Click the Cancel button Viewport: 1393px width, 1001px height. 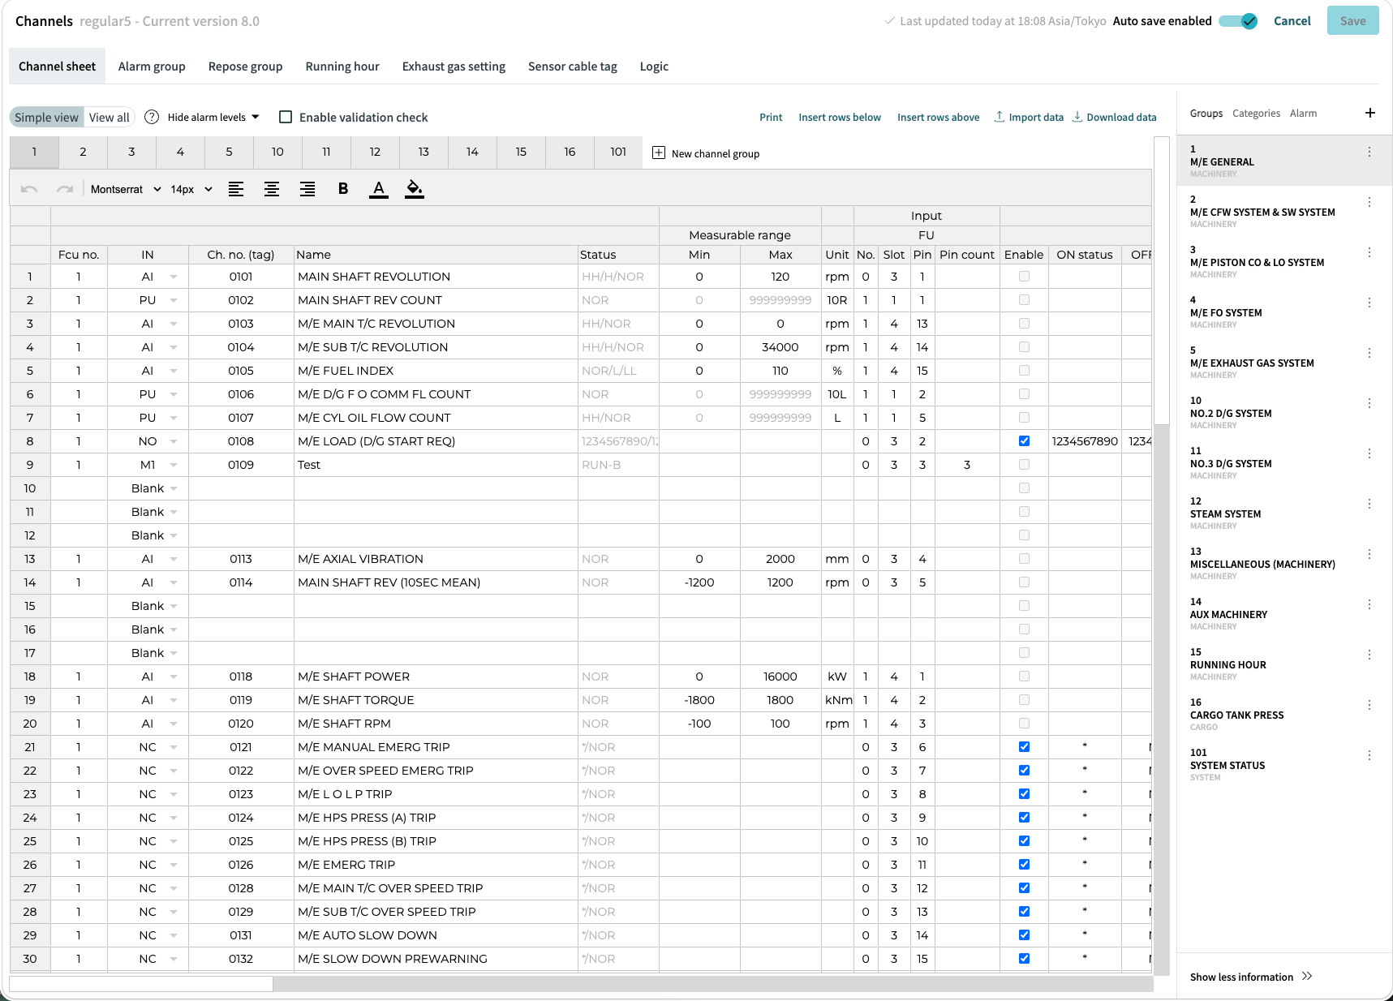tap(1292, 21)
